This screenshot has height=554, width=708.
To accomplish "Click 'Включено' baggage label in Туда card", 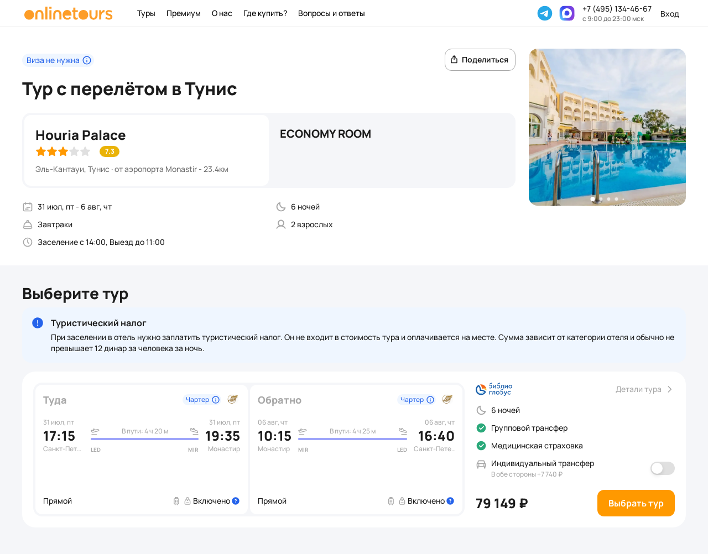I will click(211, 501).
